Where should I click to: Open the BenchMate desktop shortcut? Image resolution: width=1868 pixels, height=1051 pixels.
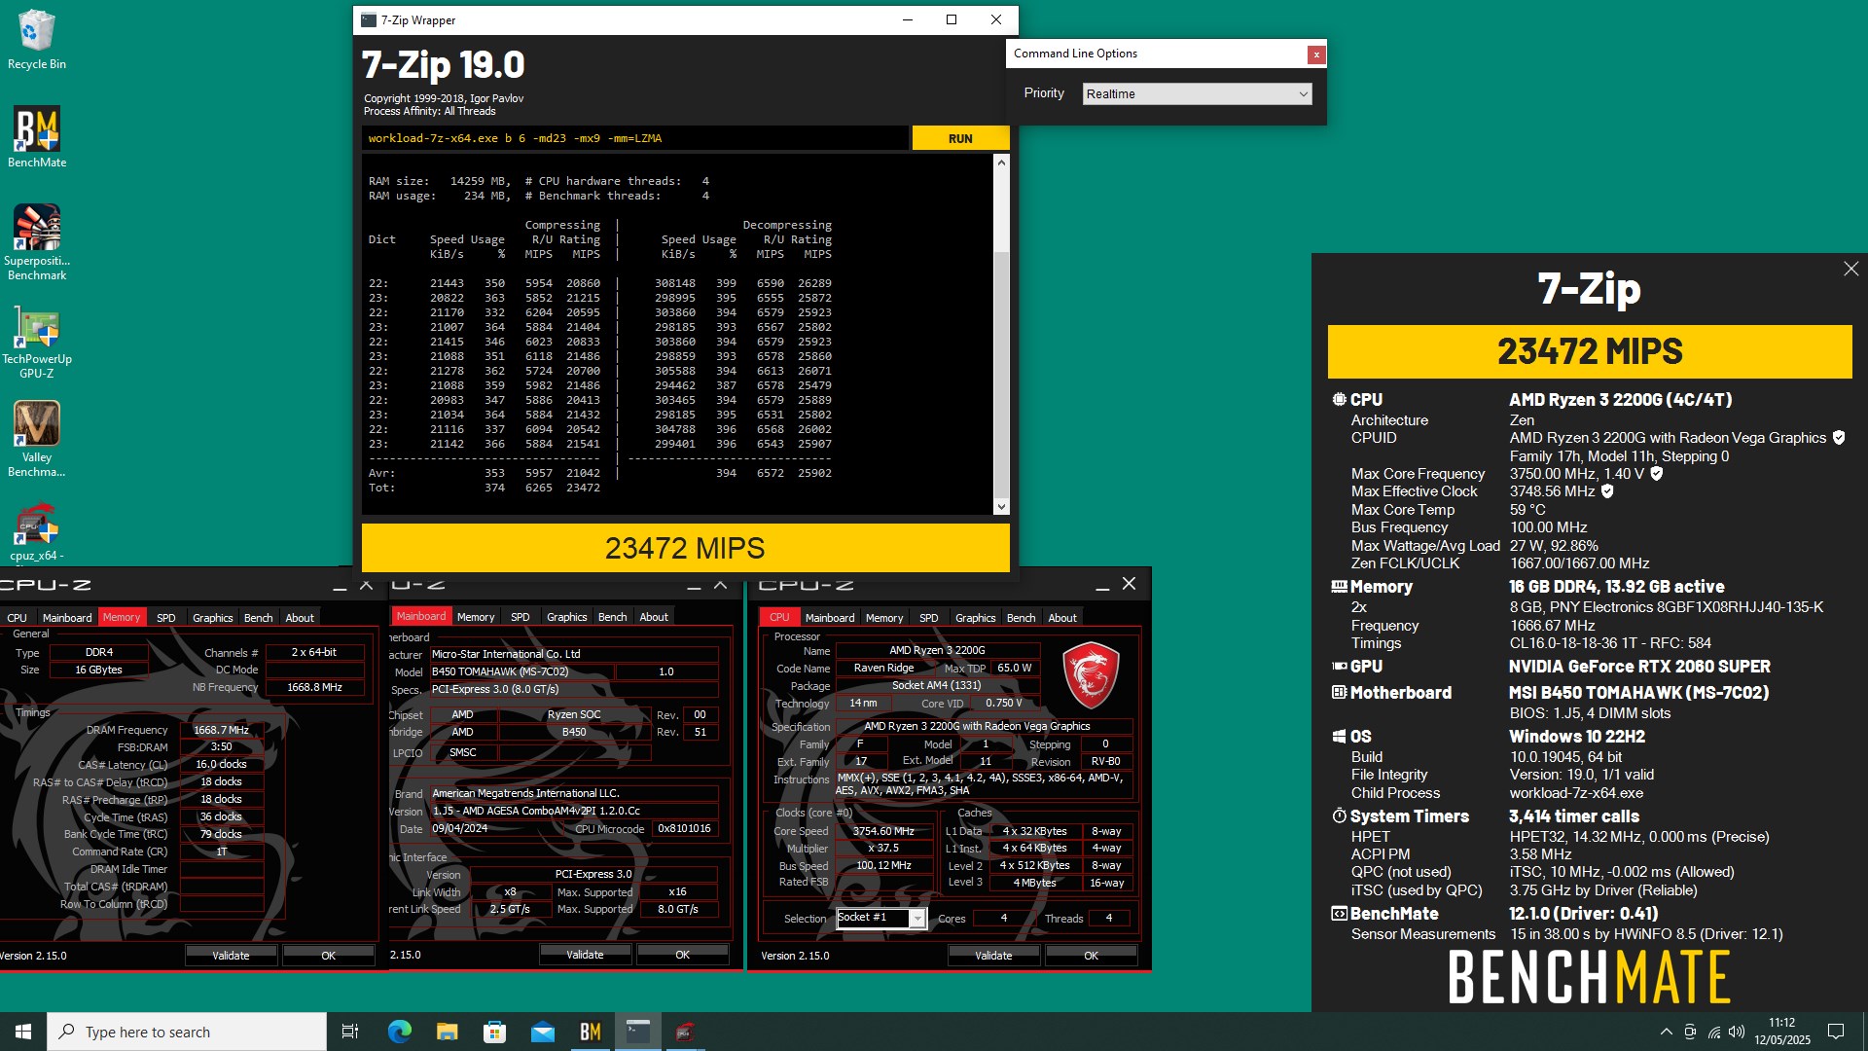[37, 137]
